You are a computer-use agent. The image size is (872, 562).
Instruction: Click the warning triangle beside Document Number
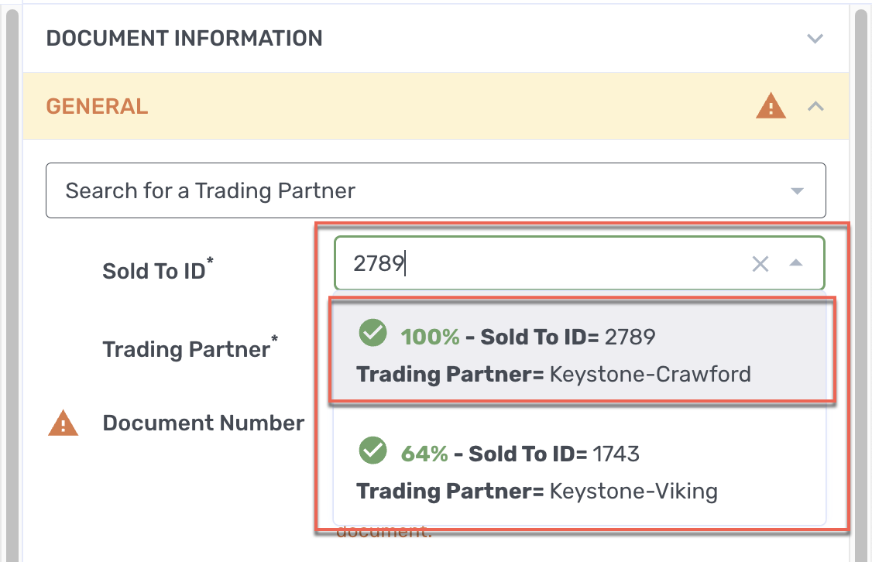tap(63, 422)
